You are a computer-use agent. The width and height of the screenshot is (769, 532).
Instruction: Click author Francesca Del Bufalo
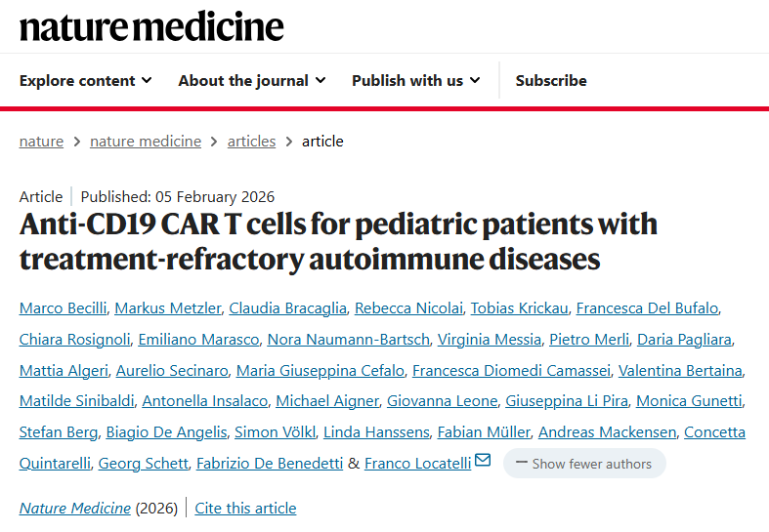tap(647, 308)
